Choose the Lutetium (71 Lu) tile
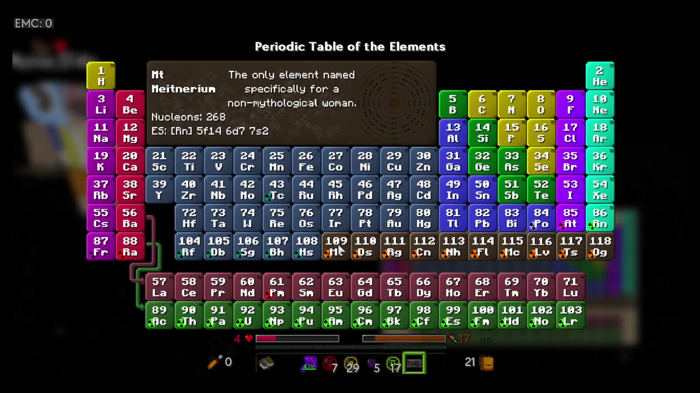Image resolution: width=700 pixels, height=393 pixels. coord(570,287)
